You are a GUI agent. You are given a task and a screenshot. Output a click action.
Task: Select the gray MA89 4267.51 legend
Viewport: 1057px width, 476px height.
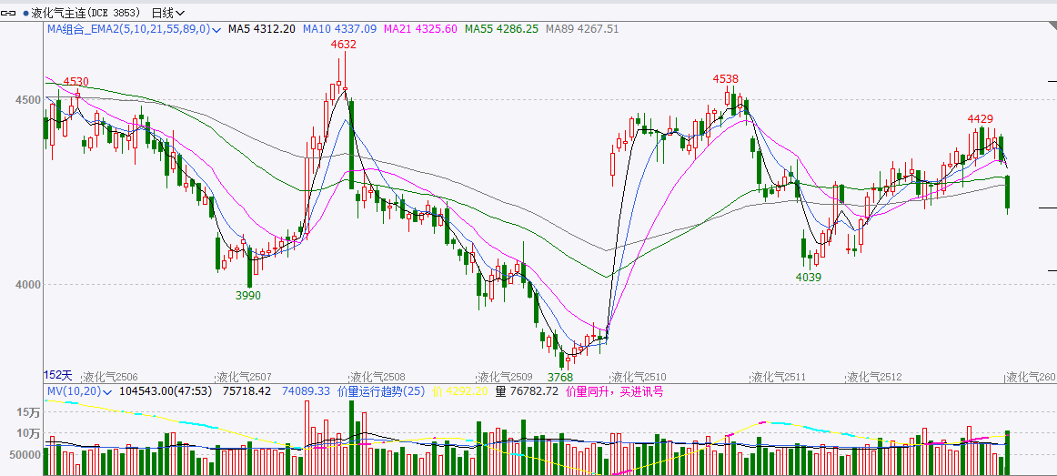tap(582, 29)
